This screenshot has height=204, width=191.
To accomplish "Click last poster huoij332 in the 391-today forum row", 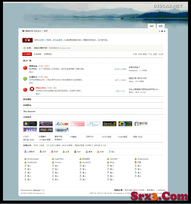I will coord(133,70).
